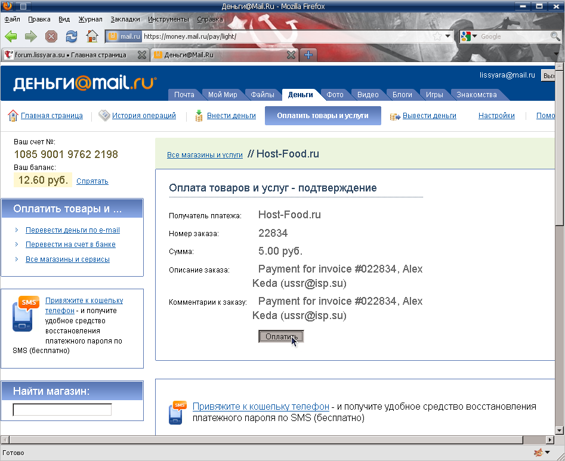Click the Найти магазин search field
Screen dimensions: 565x461
(x=62, y=410)
